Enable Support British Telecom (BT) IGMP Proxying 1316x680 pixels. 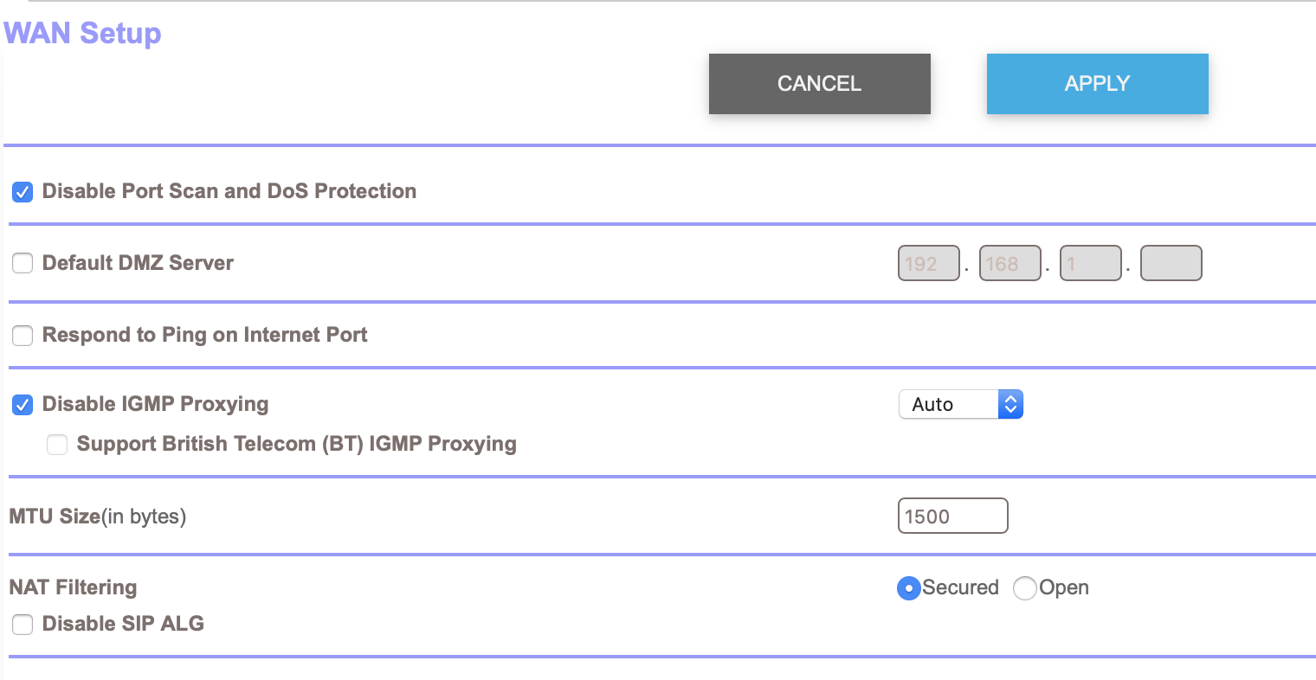(56, 444)
